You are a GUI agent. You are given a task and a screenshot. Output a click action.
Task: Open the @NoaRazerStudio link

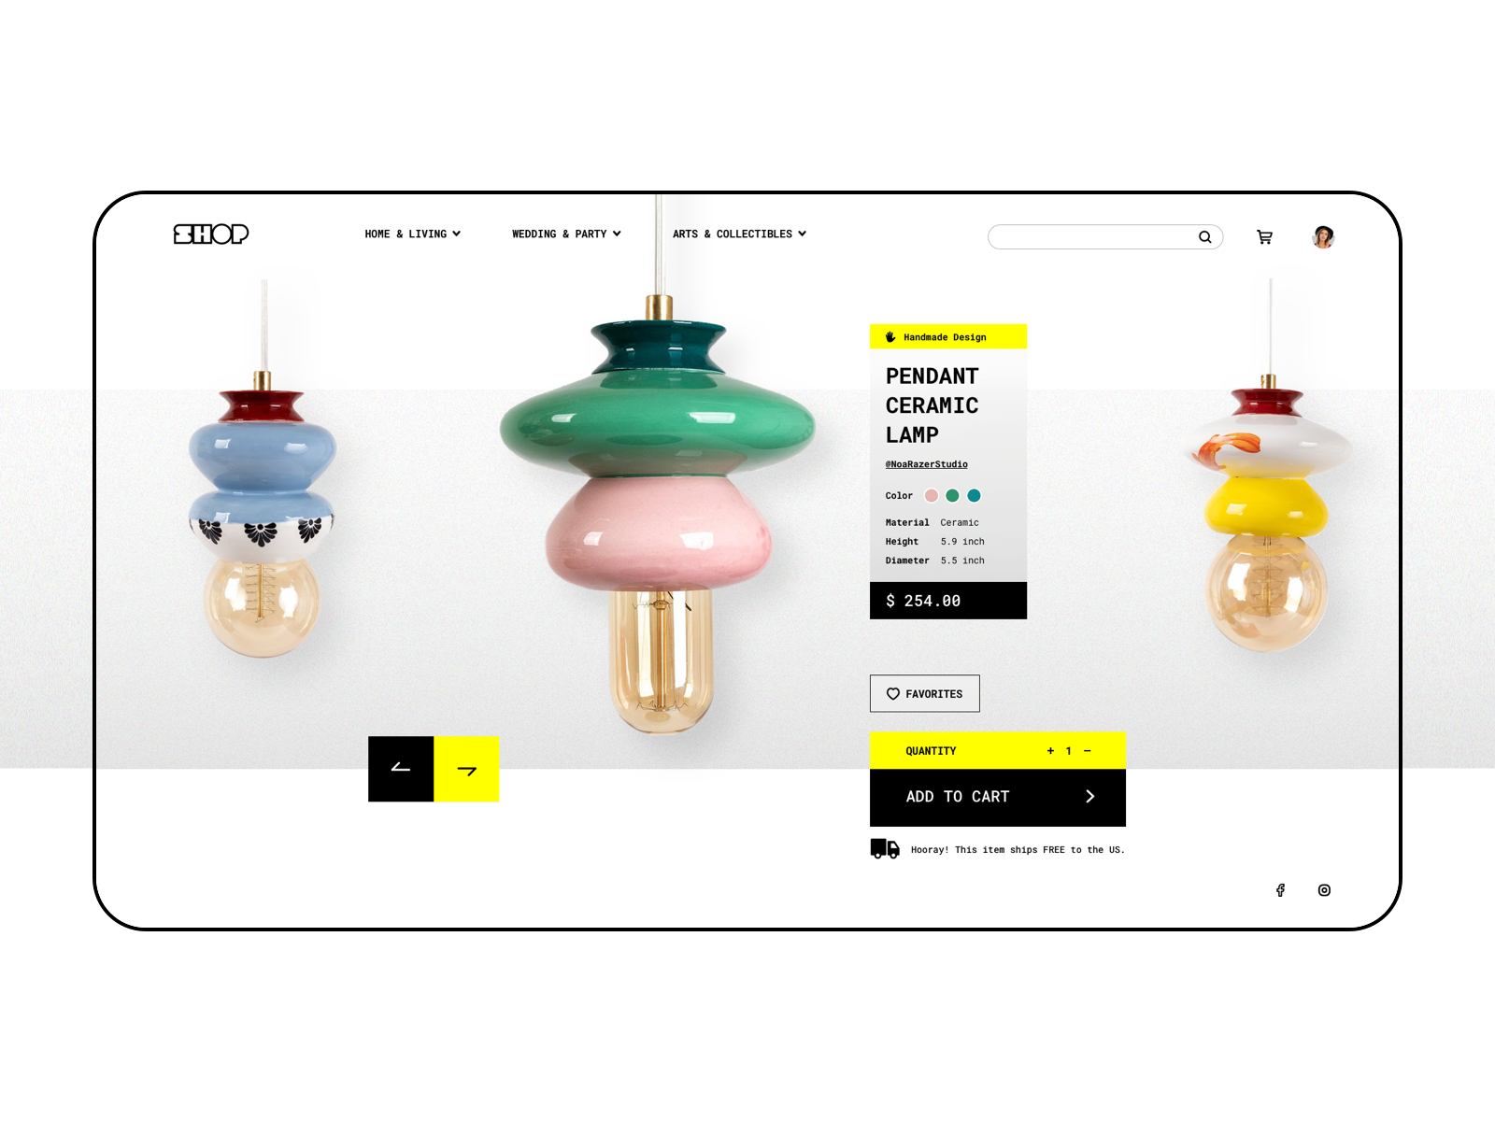[x=927, y=464]
